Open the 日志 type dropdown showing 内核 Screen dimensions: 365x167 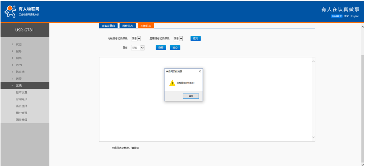[x=138, y=48]
